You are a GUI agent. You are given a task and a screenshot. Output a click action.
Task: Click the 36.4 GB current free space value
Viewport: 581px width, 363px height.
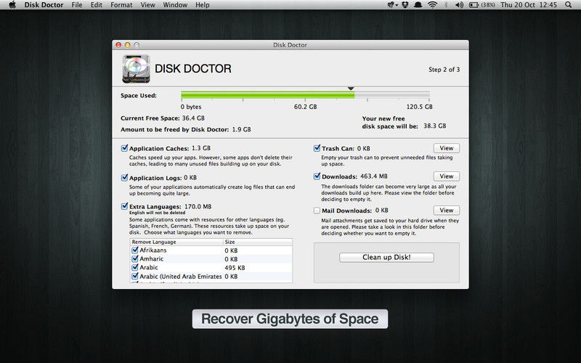tap(193, 118)
